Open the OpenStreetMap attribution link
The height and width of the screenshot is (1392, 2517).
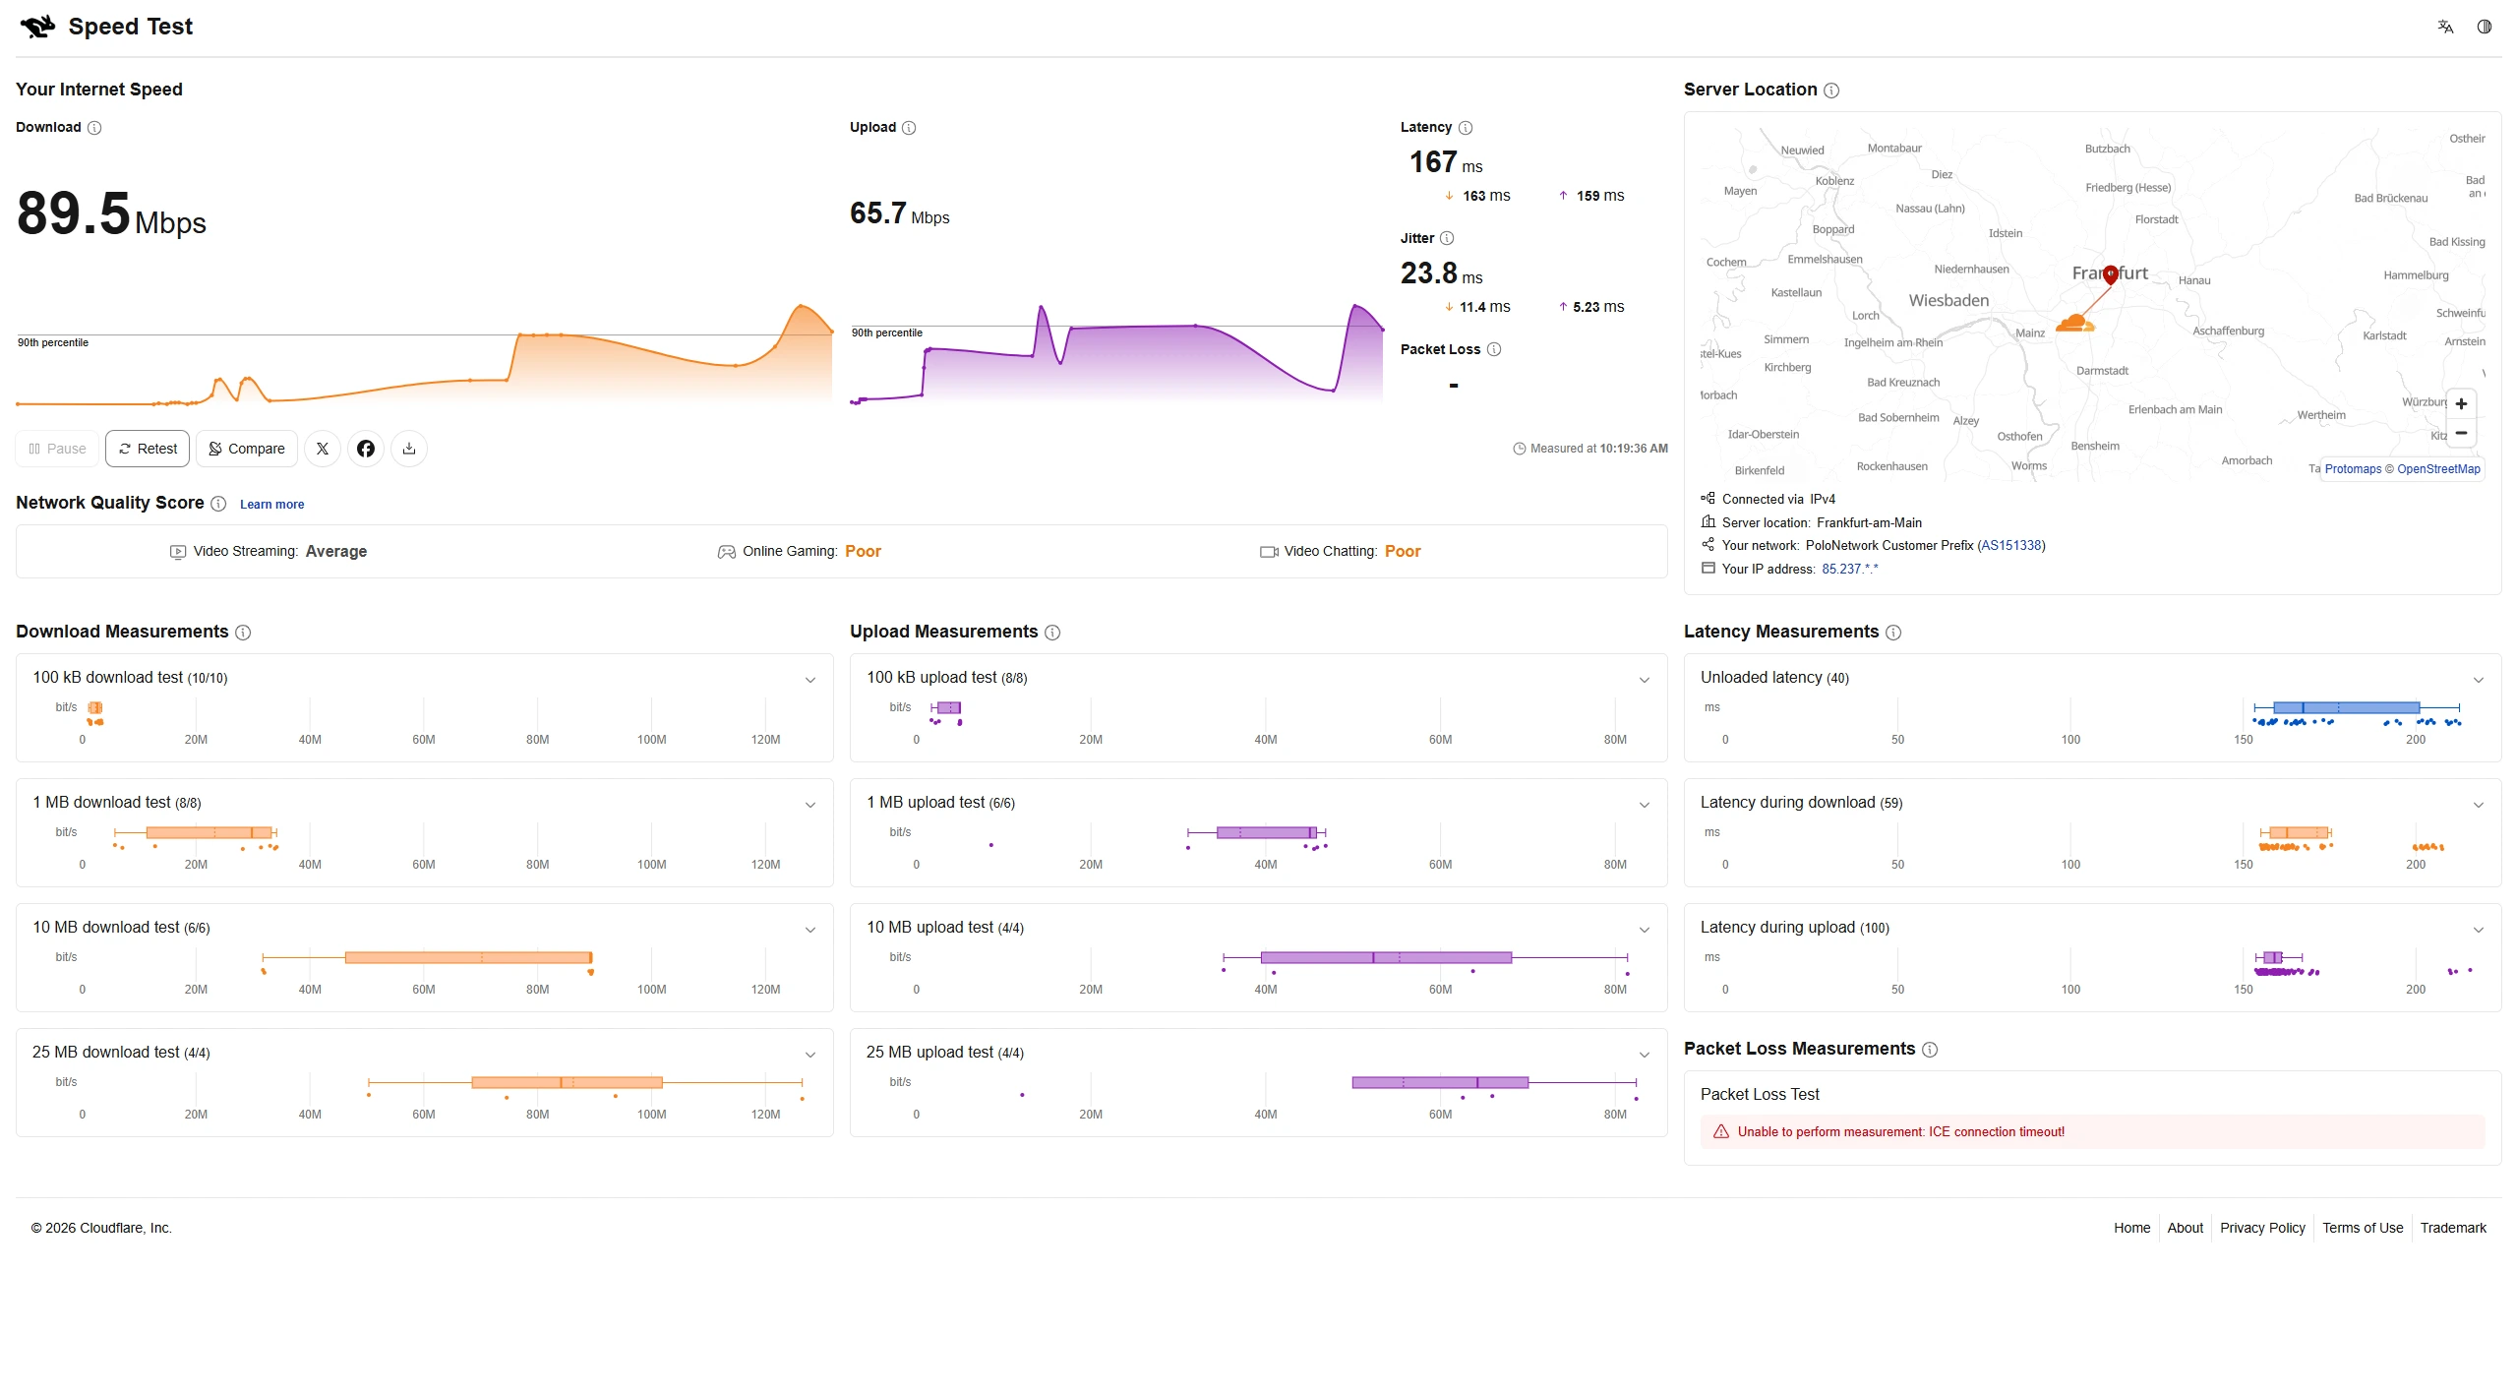[2438, 469]
